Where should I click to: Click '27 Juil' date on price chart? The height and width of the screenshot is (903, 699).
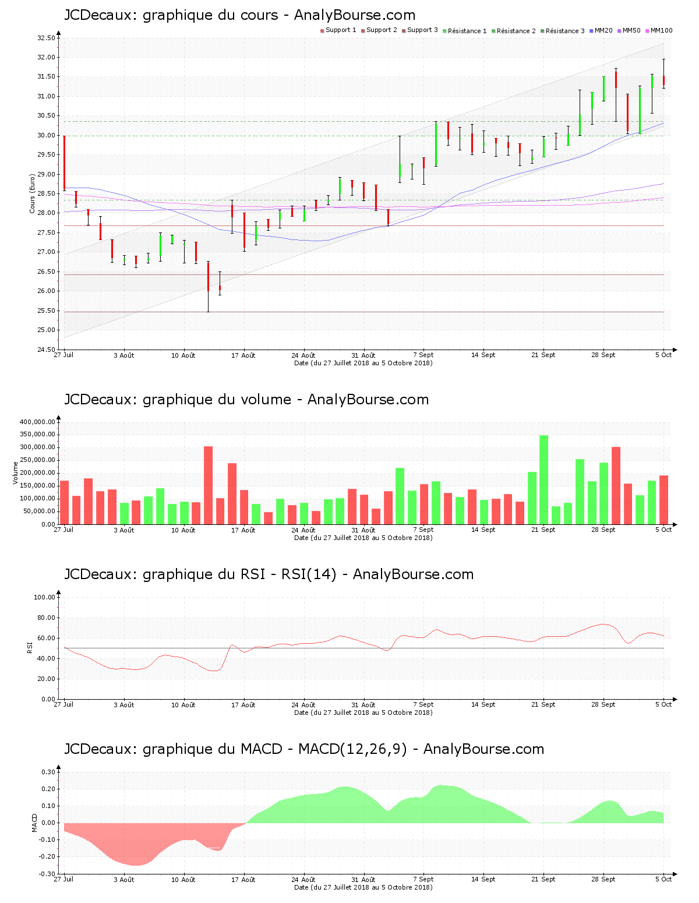coord(63,355)
